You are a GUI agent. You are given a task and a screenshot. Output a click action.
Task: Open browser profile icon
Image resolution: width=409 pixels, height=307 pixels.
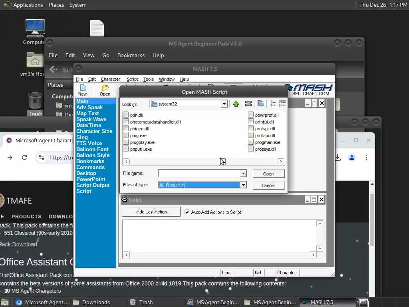(x=352, y=157)
